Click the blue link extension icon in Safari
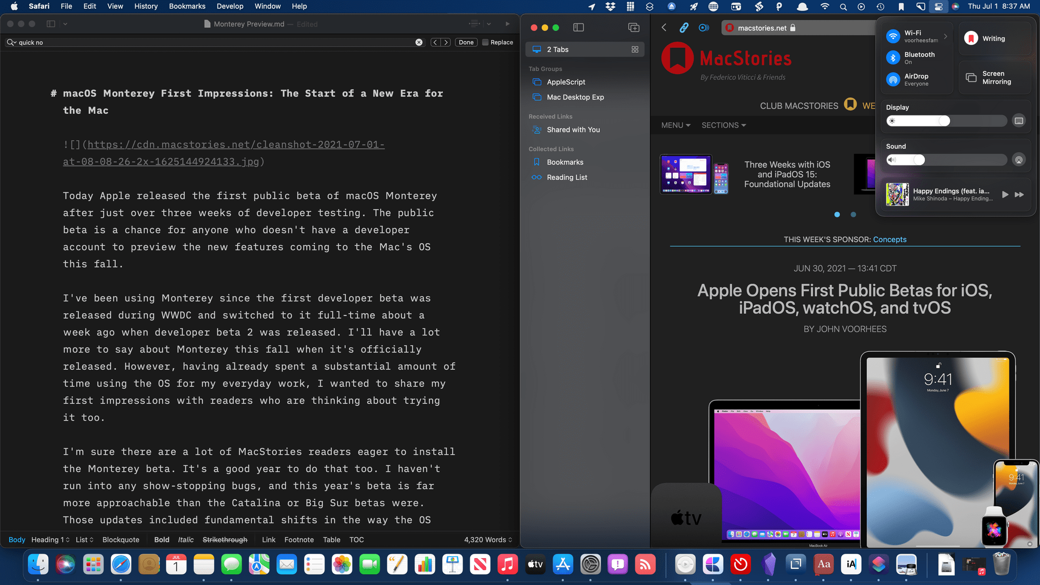Screen dimensions: 1040x585 (x=684, y=27)
